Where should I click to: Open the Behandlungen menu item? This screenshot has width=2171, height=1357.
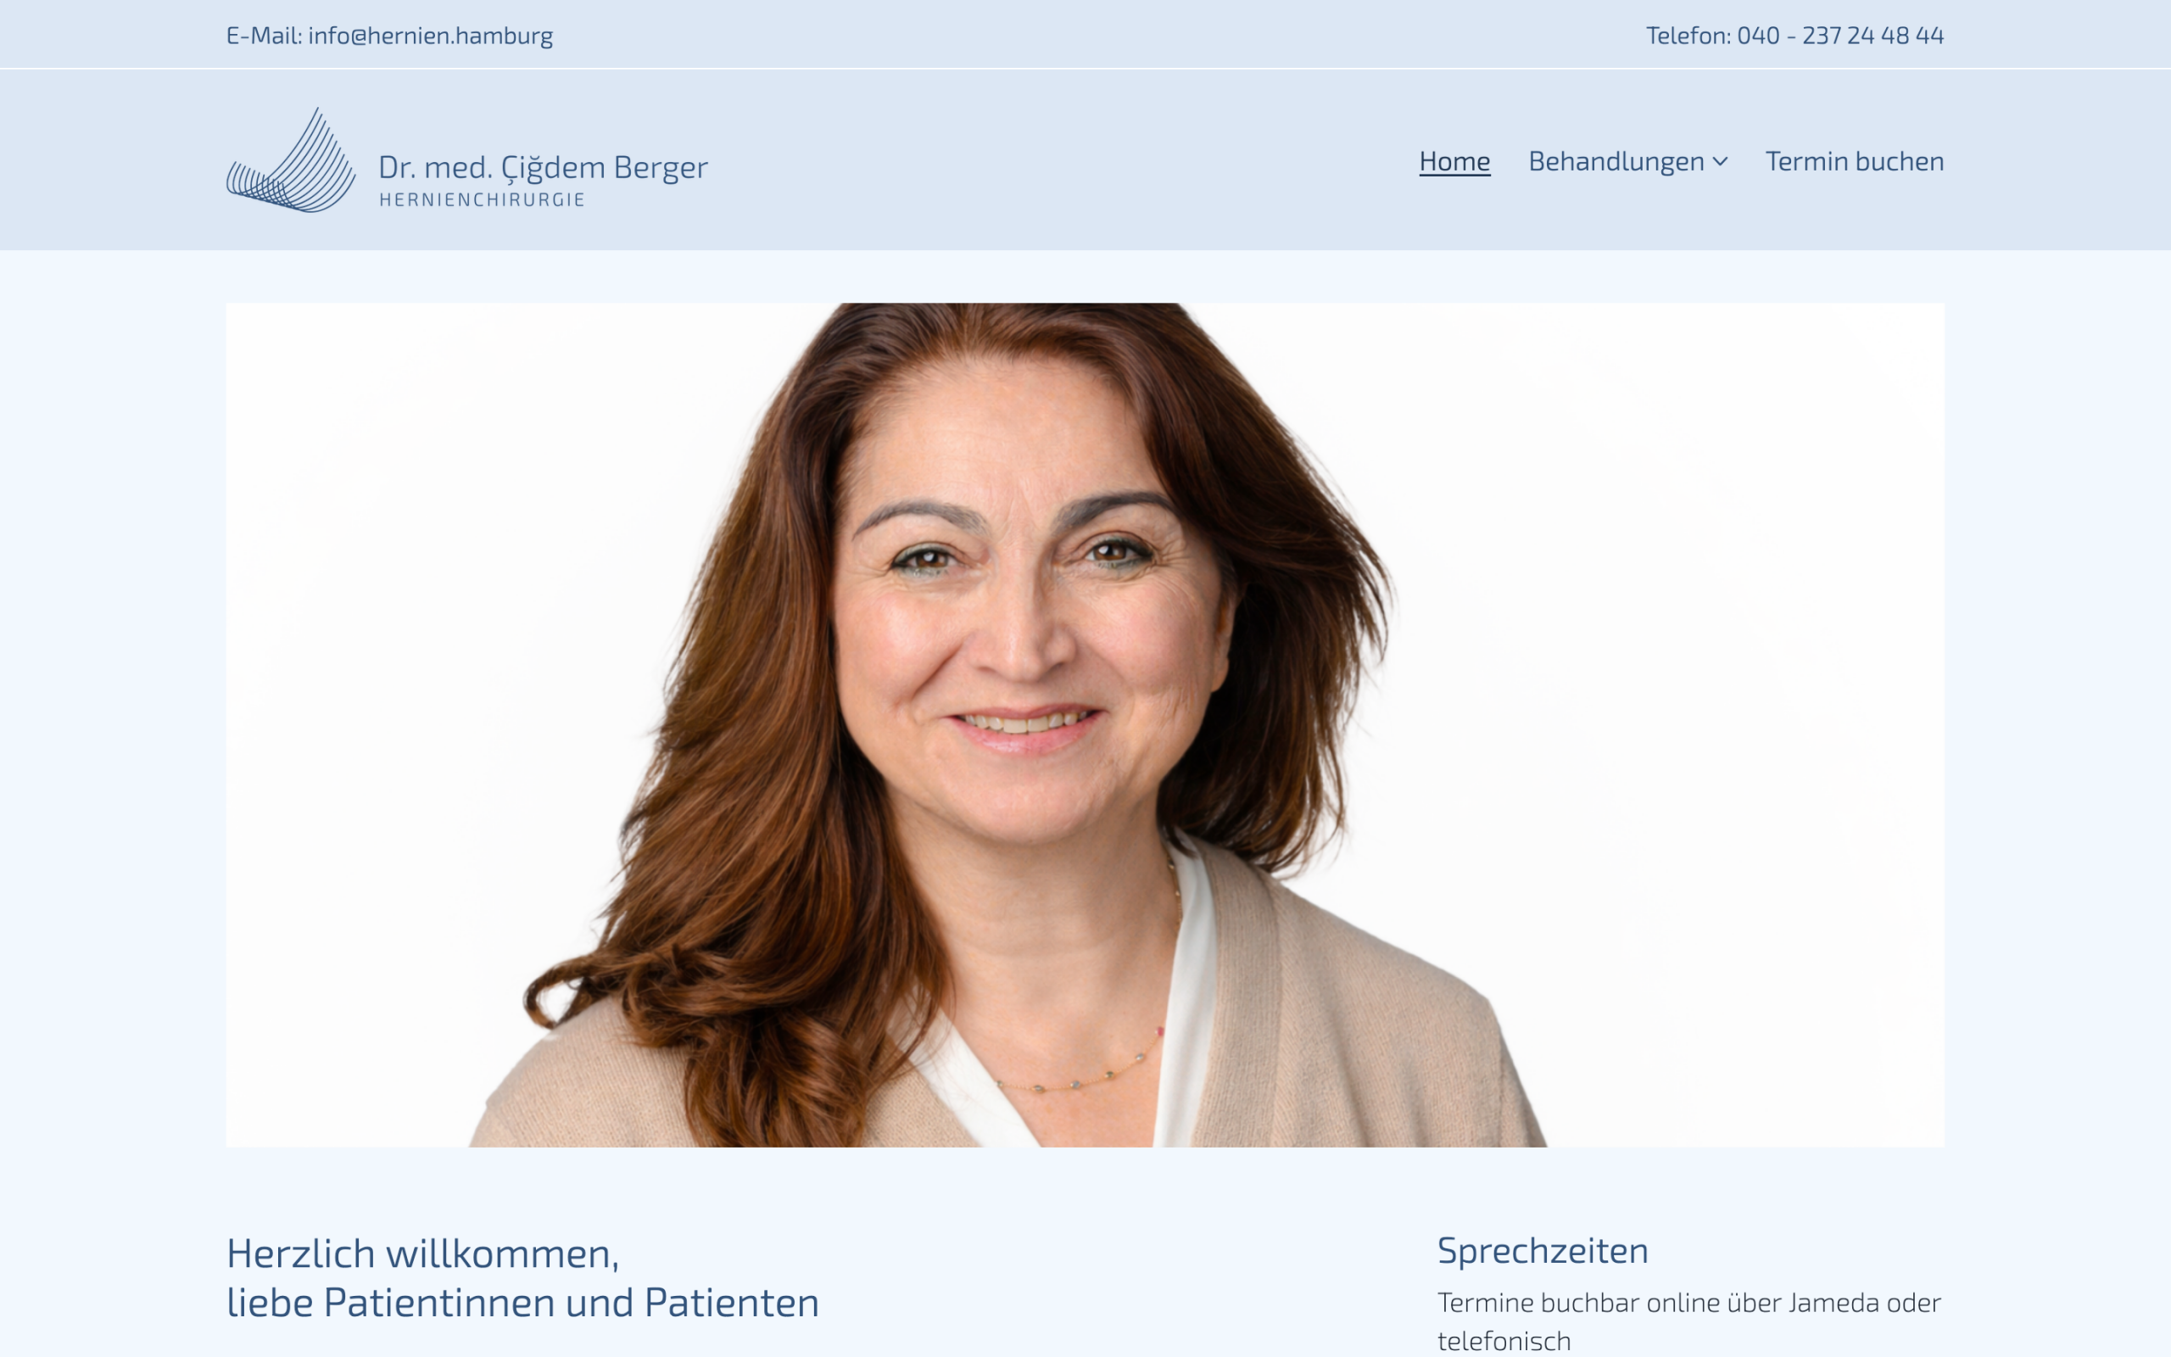[x=1616, y=161]
